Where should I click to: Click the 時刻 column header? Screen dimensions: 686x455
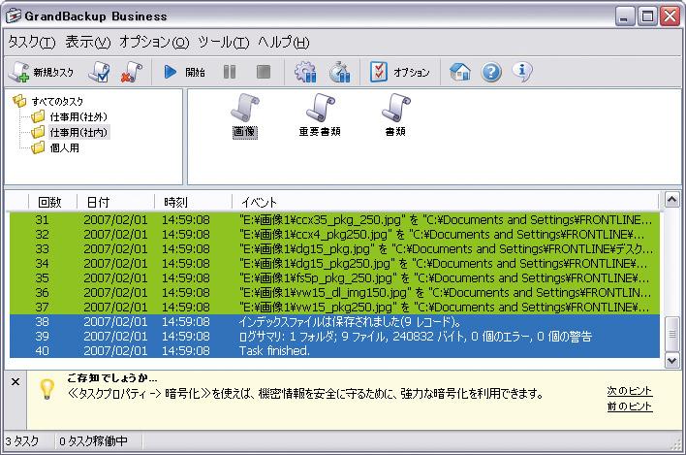point(193,202)
